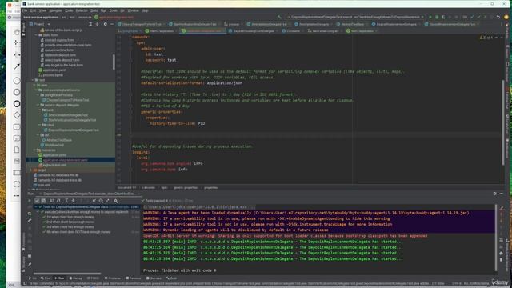Expand all test results icon
Viewport: 512px width, 288px height.
click(x=66, y=201)
